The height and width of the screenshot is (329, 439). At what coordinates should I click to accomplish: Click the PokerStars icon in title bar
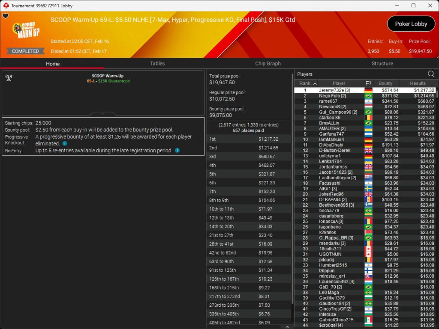pyautogui.click(x=5, y=6)
